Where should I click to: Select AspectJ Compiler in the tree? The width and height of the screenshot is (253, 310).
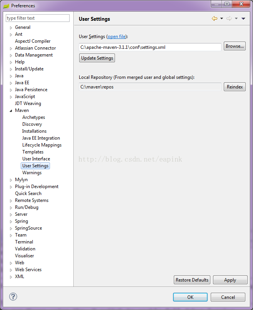[33, 41]
